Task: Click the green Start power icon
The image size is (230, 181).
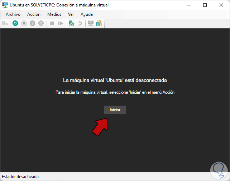Action: pyautogui.click(x=15, y=23)
